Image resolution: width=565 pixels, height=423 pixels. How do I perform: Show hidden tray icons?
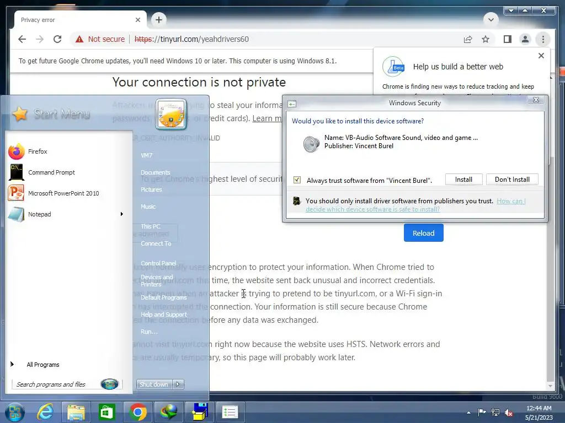468,413
